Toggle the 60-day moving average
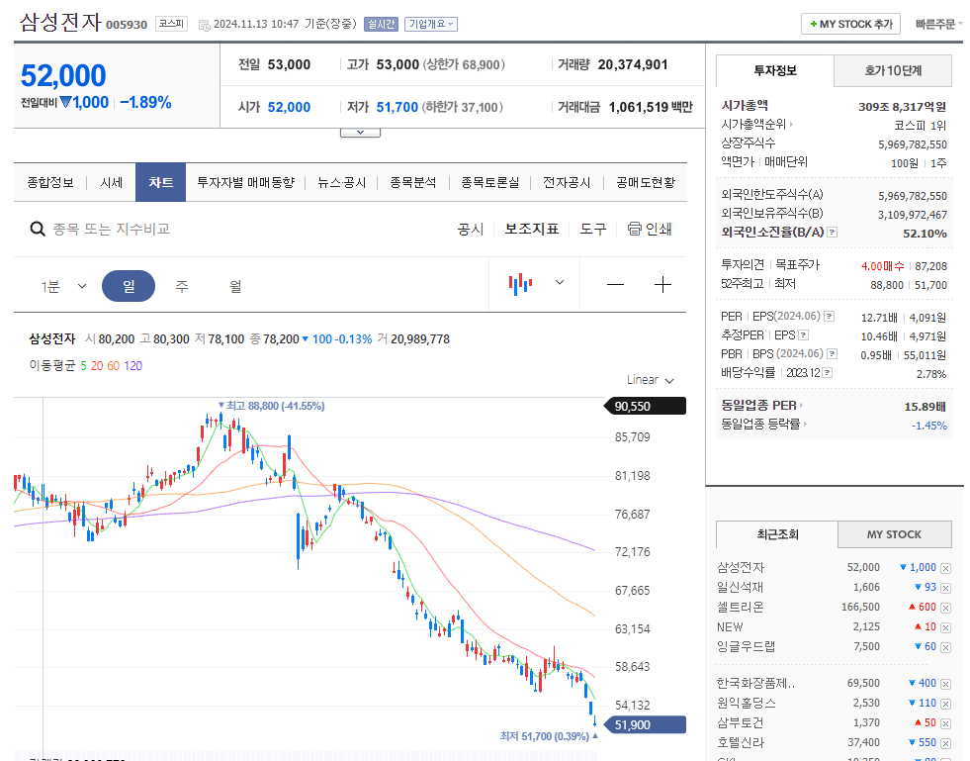This screenshot has height=761, width=970. [113, 366]
